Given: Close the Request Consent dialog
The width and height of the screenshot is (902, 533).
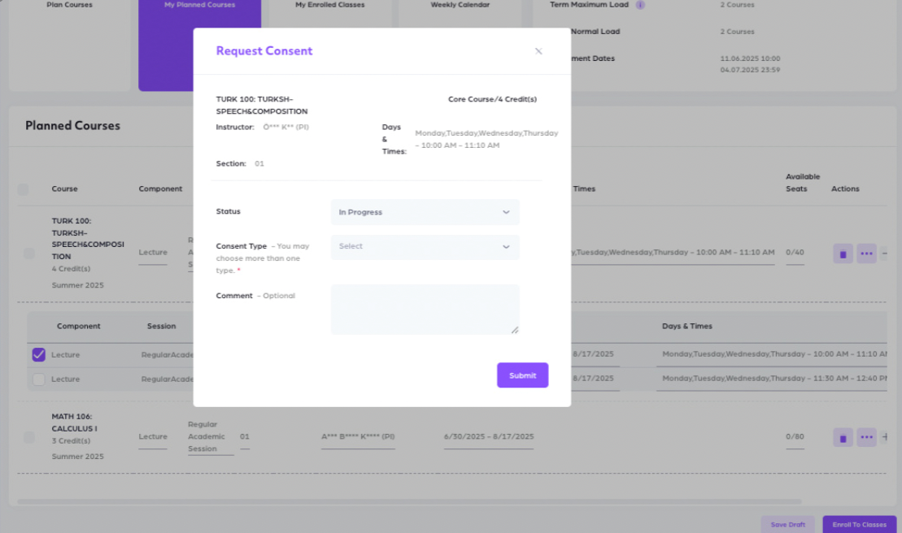Looking at the screenshot, I should coord(538,51).
